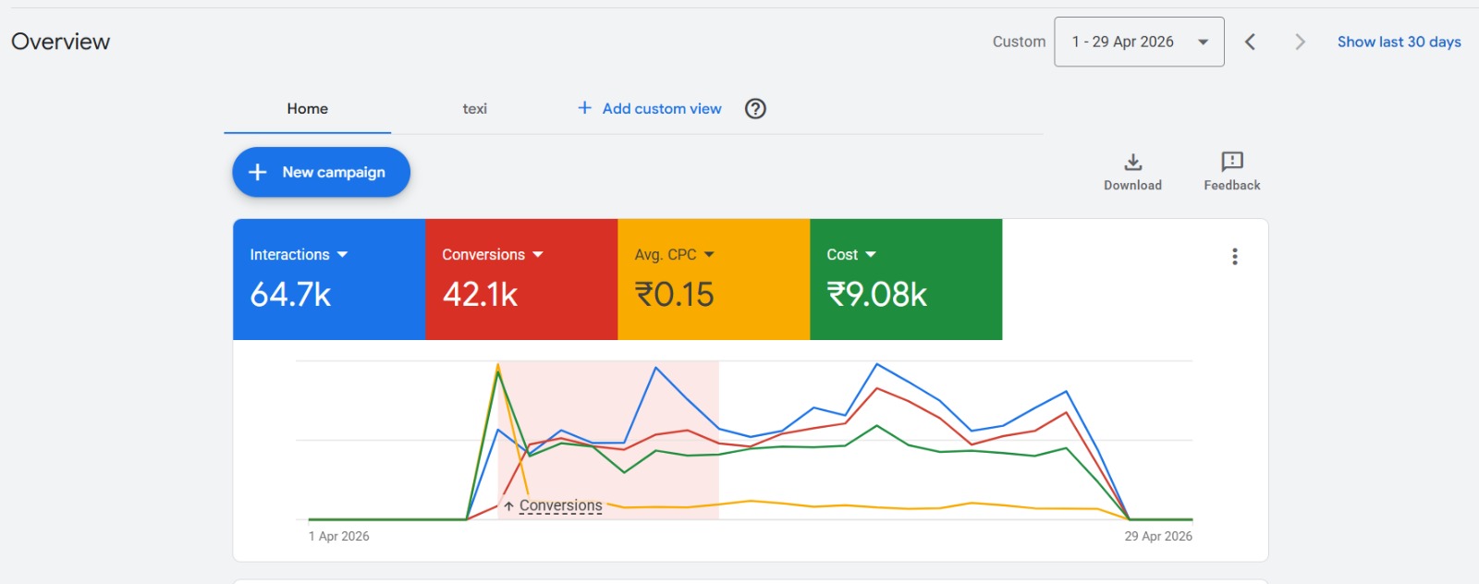
Task: Go to previous date range arrow
Action: pos(1250,42)
